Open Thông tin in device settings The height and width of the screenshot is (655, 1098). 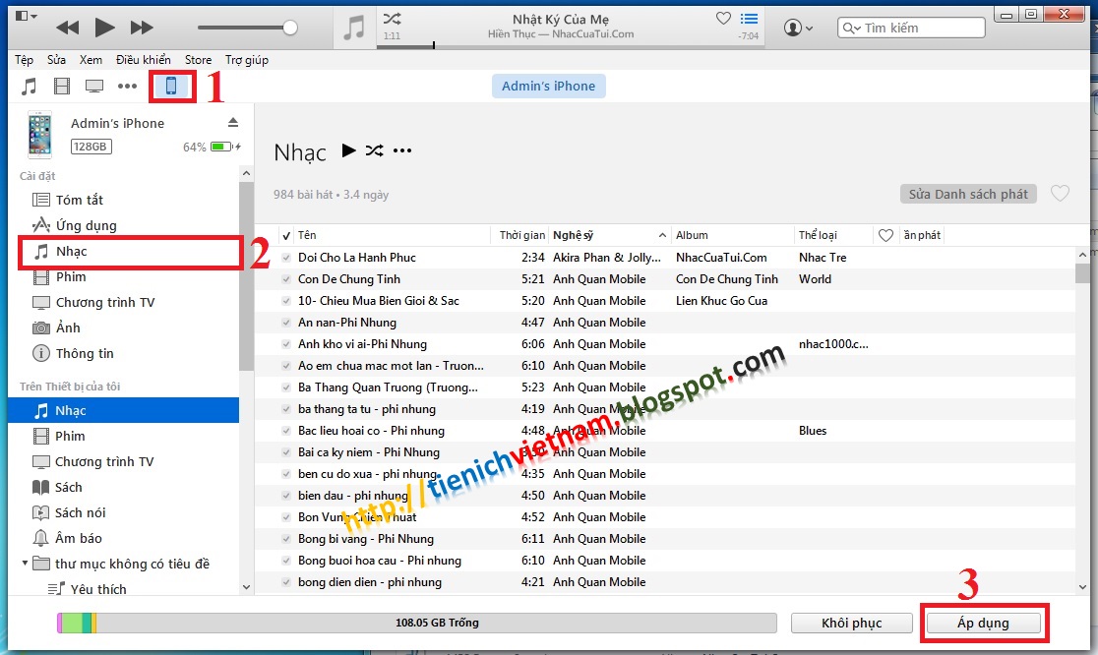click(84, 353)
